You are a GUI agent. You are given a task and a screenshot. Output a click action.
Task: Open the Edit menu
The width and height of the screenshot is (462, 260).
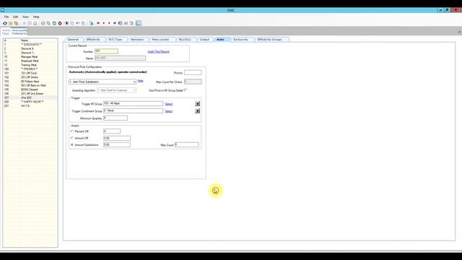[15, 17]
